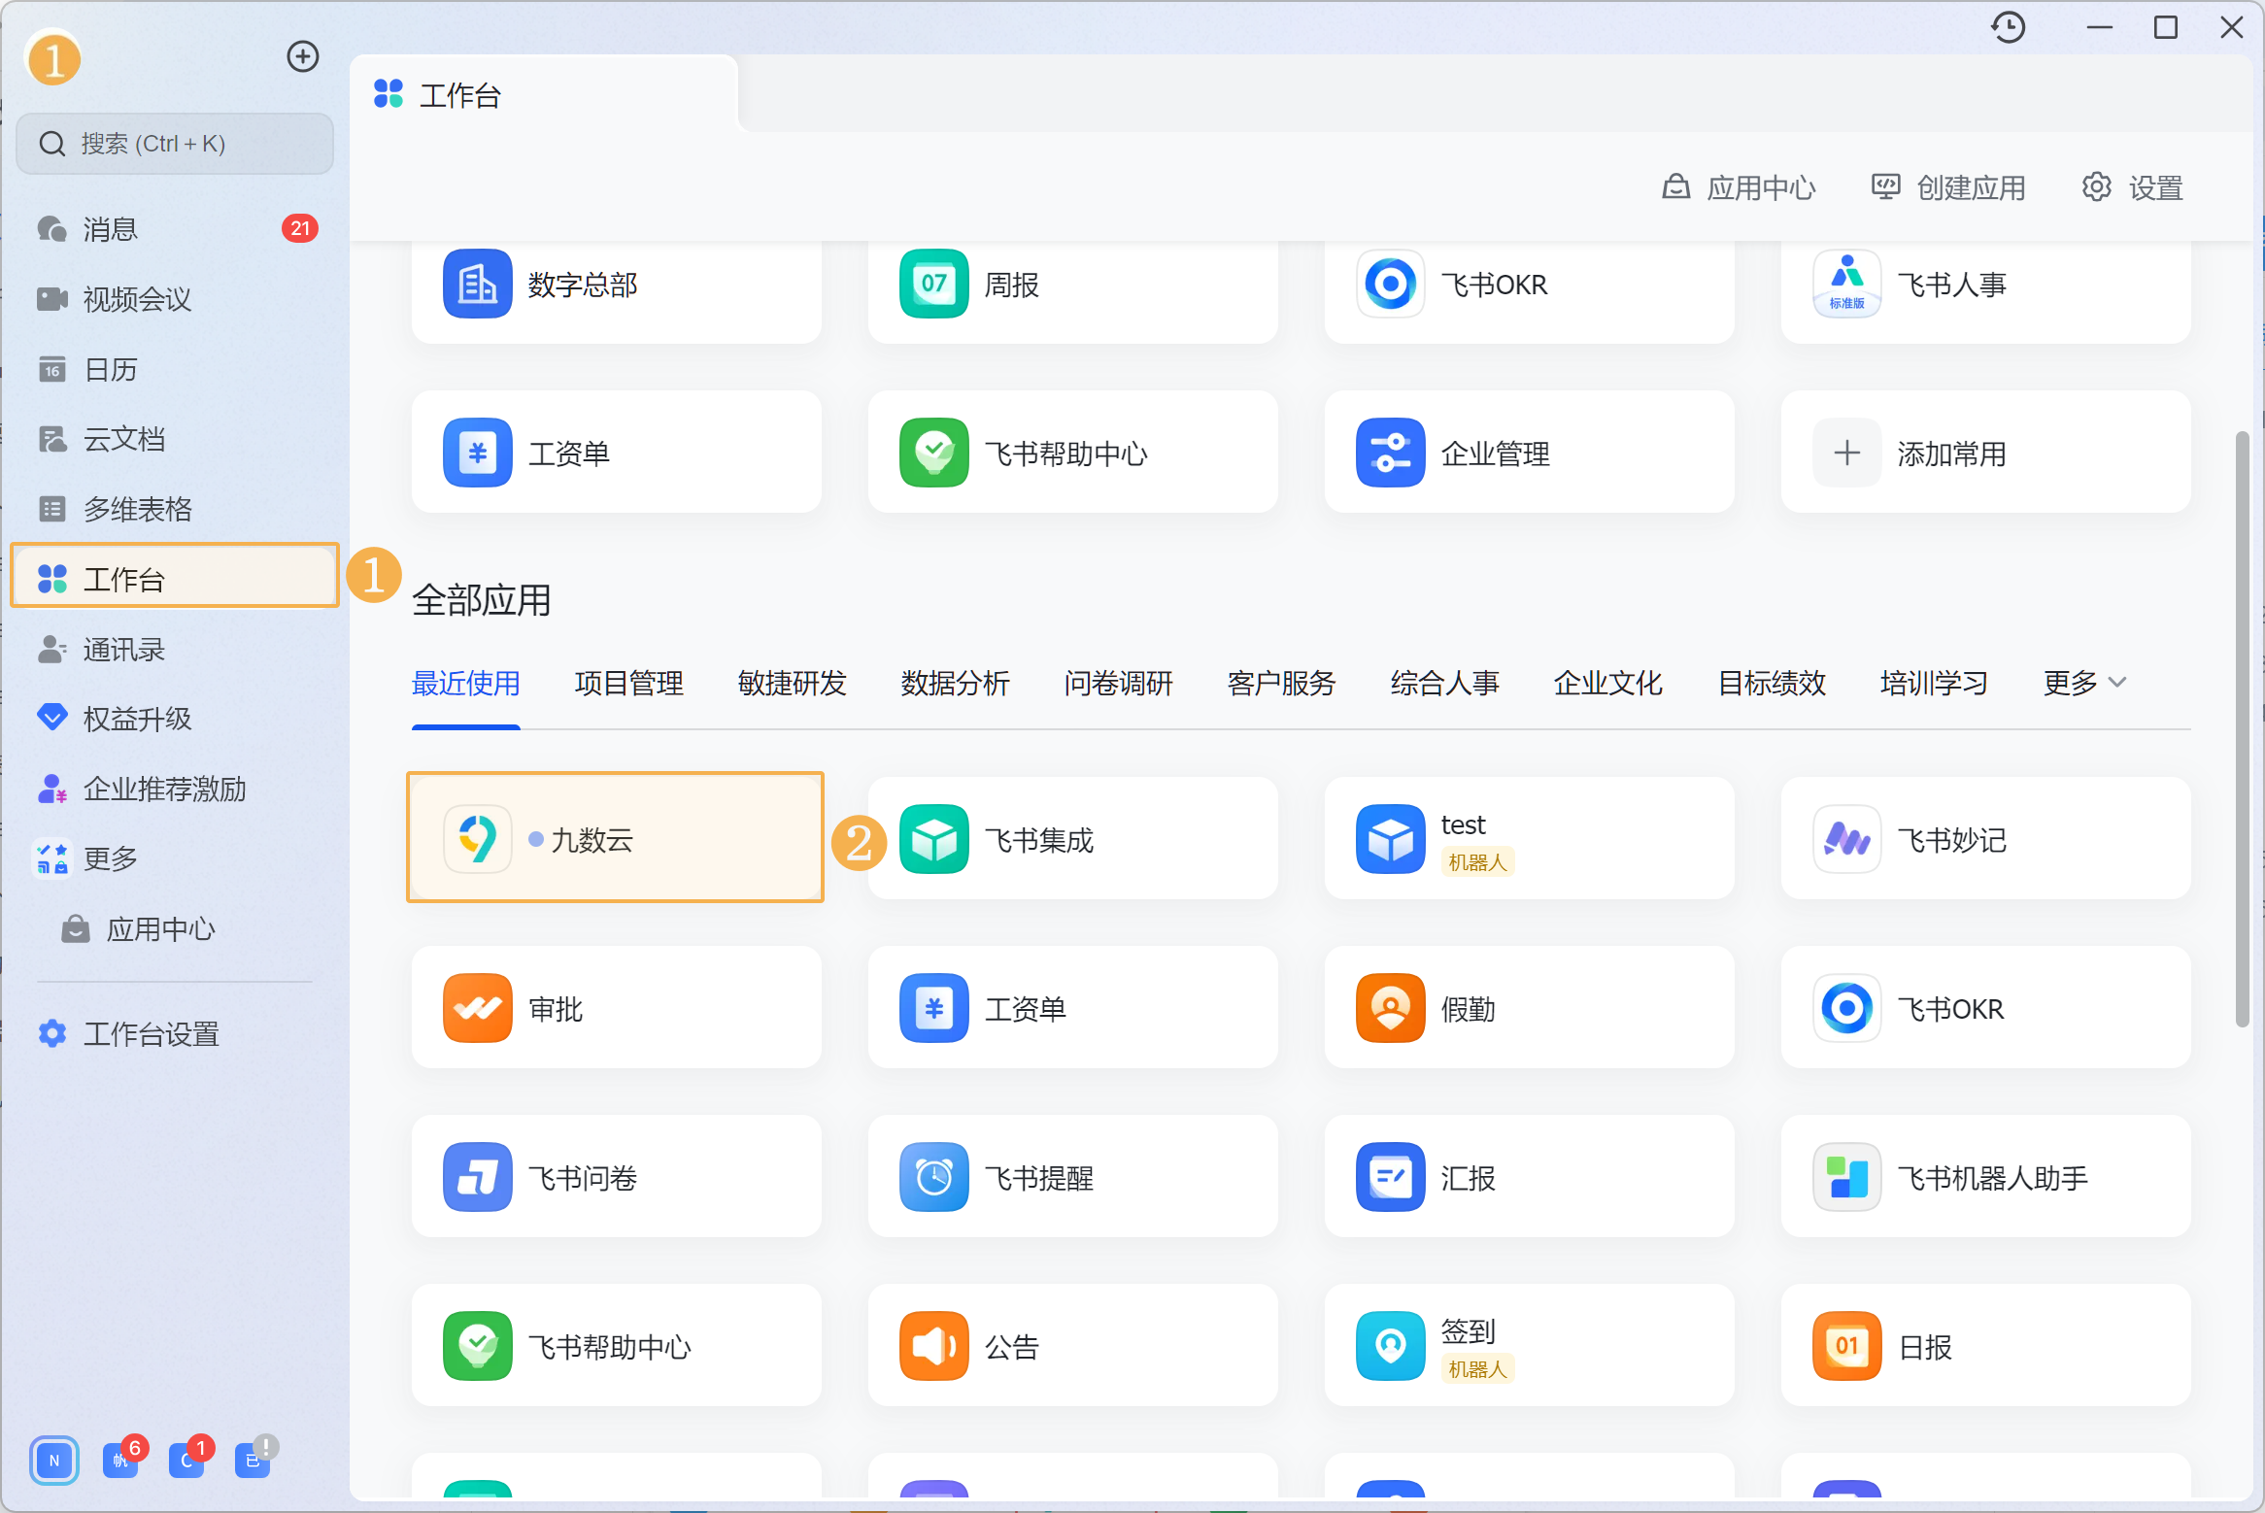
Task: Open the 公告 announcement app icon
Action: [x=933, y=1346]
